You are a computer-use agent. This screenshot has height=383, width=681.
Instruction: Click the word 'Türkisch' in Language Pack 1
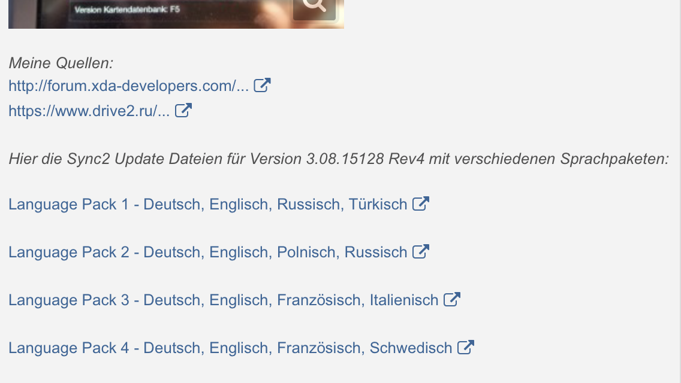click(x=378, y=205)
